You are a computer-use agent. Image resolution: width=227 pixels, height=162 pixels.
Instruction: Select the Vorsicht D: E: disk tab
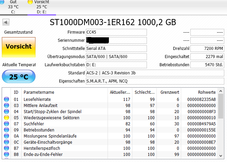[42, 7]
